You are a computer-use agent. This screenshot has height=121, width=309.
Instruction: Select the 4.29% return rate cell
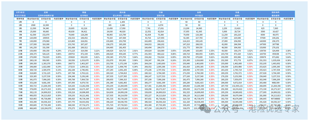coord(59,50)
